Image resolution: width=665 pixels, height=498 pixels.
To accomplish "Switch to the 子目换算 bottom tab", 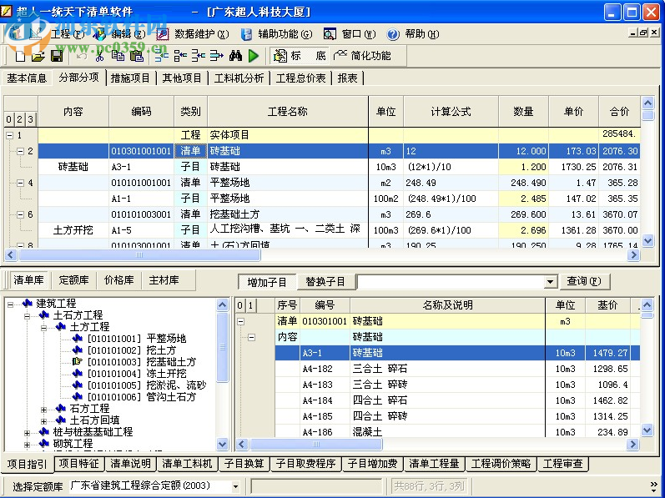I will click(x=244, y=464).
